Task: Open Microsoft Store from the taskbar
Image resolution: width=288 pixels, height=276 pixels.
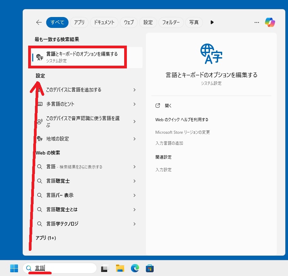Action: [x=150, y=268]
